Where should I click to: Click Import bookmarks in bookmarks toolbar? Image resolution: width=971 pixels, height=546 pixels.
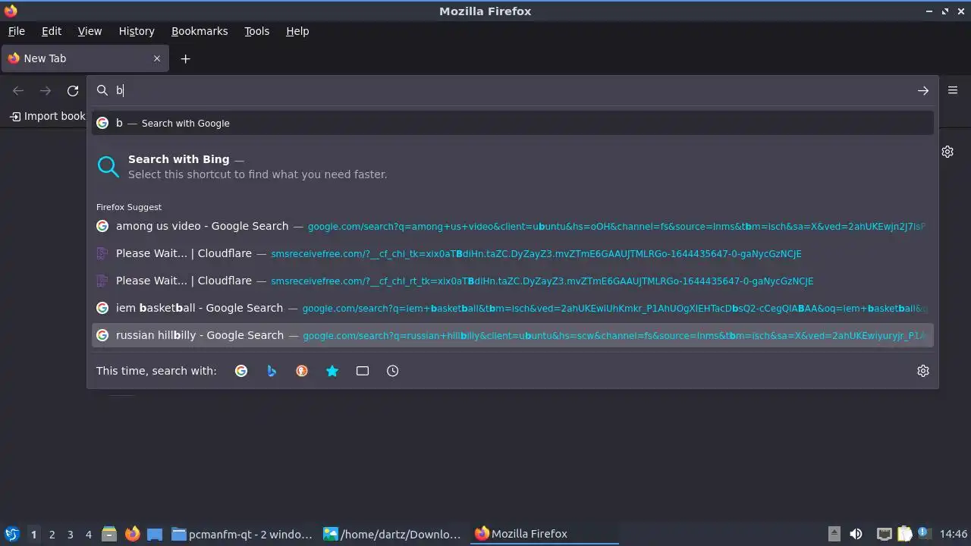point(48,116)
